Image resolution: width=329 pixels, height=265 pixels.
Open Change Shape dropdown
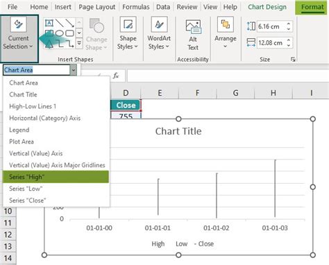point(96,35)
